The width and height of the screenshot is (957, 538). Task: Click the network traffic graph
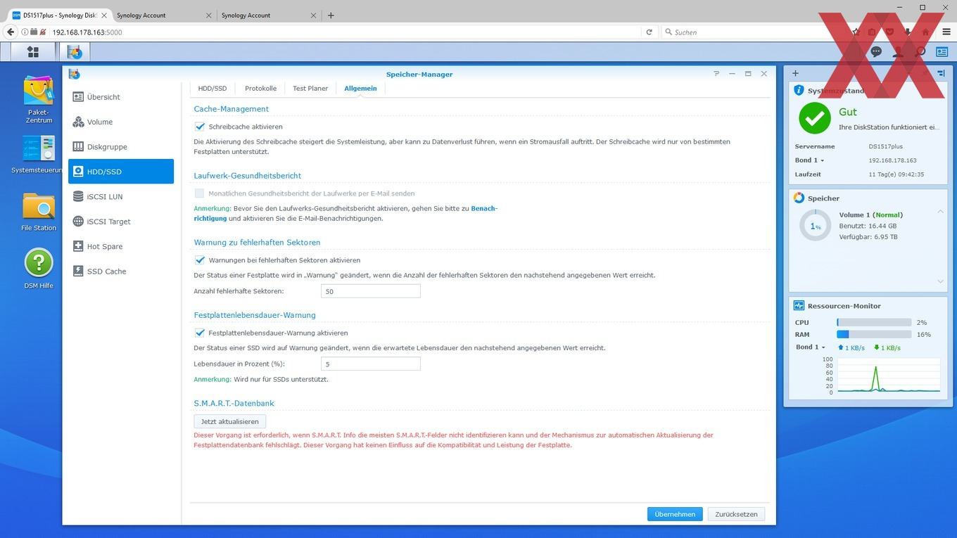coord(888,376)
